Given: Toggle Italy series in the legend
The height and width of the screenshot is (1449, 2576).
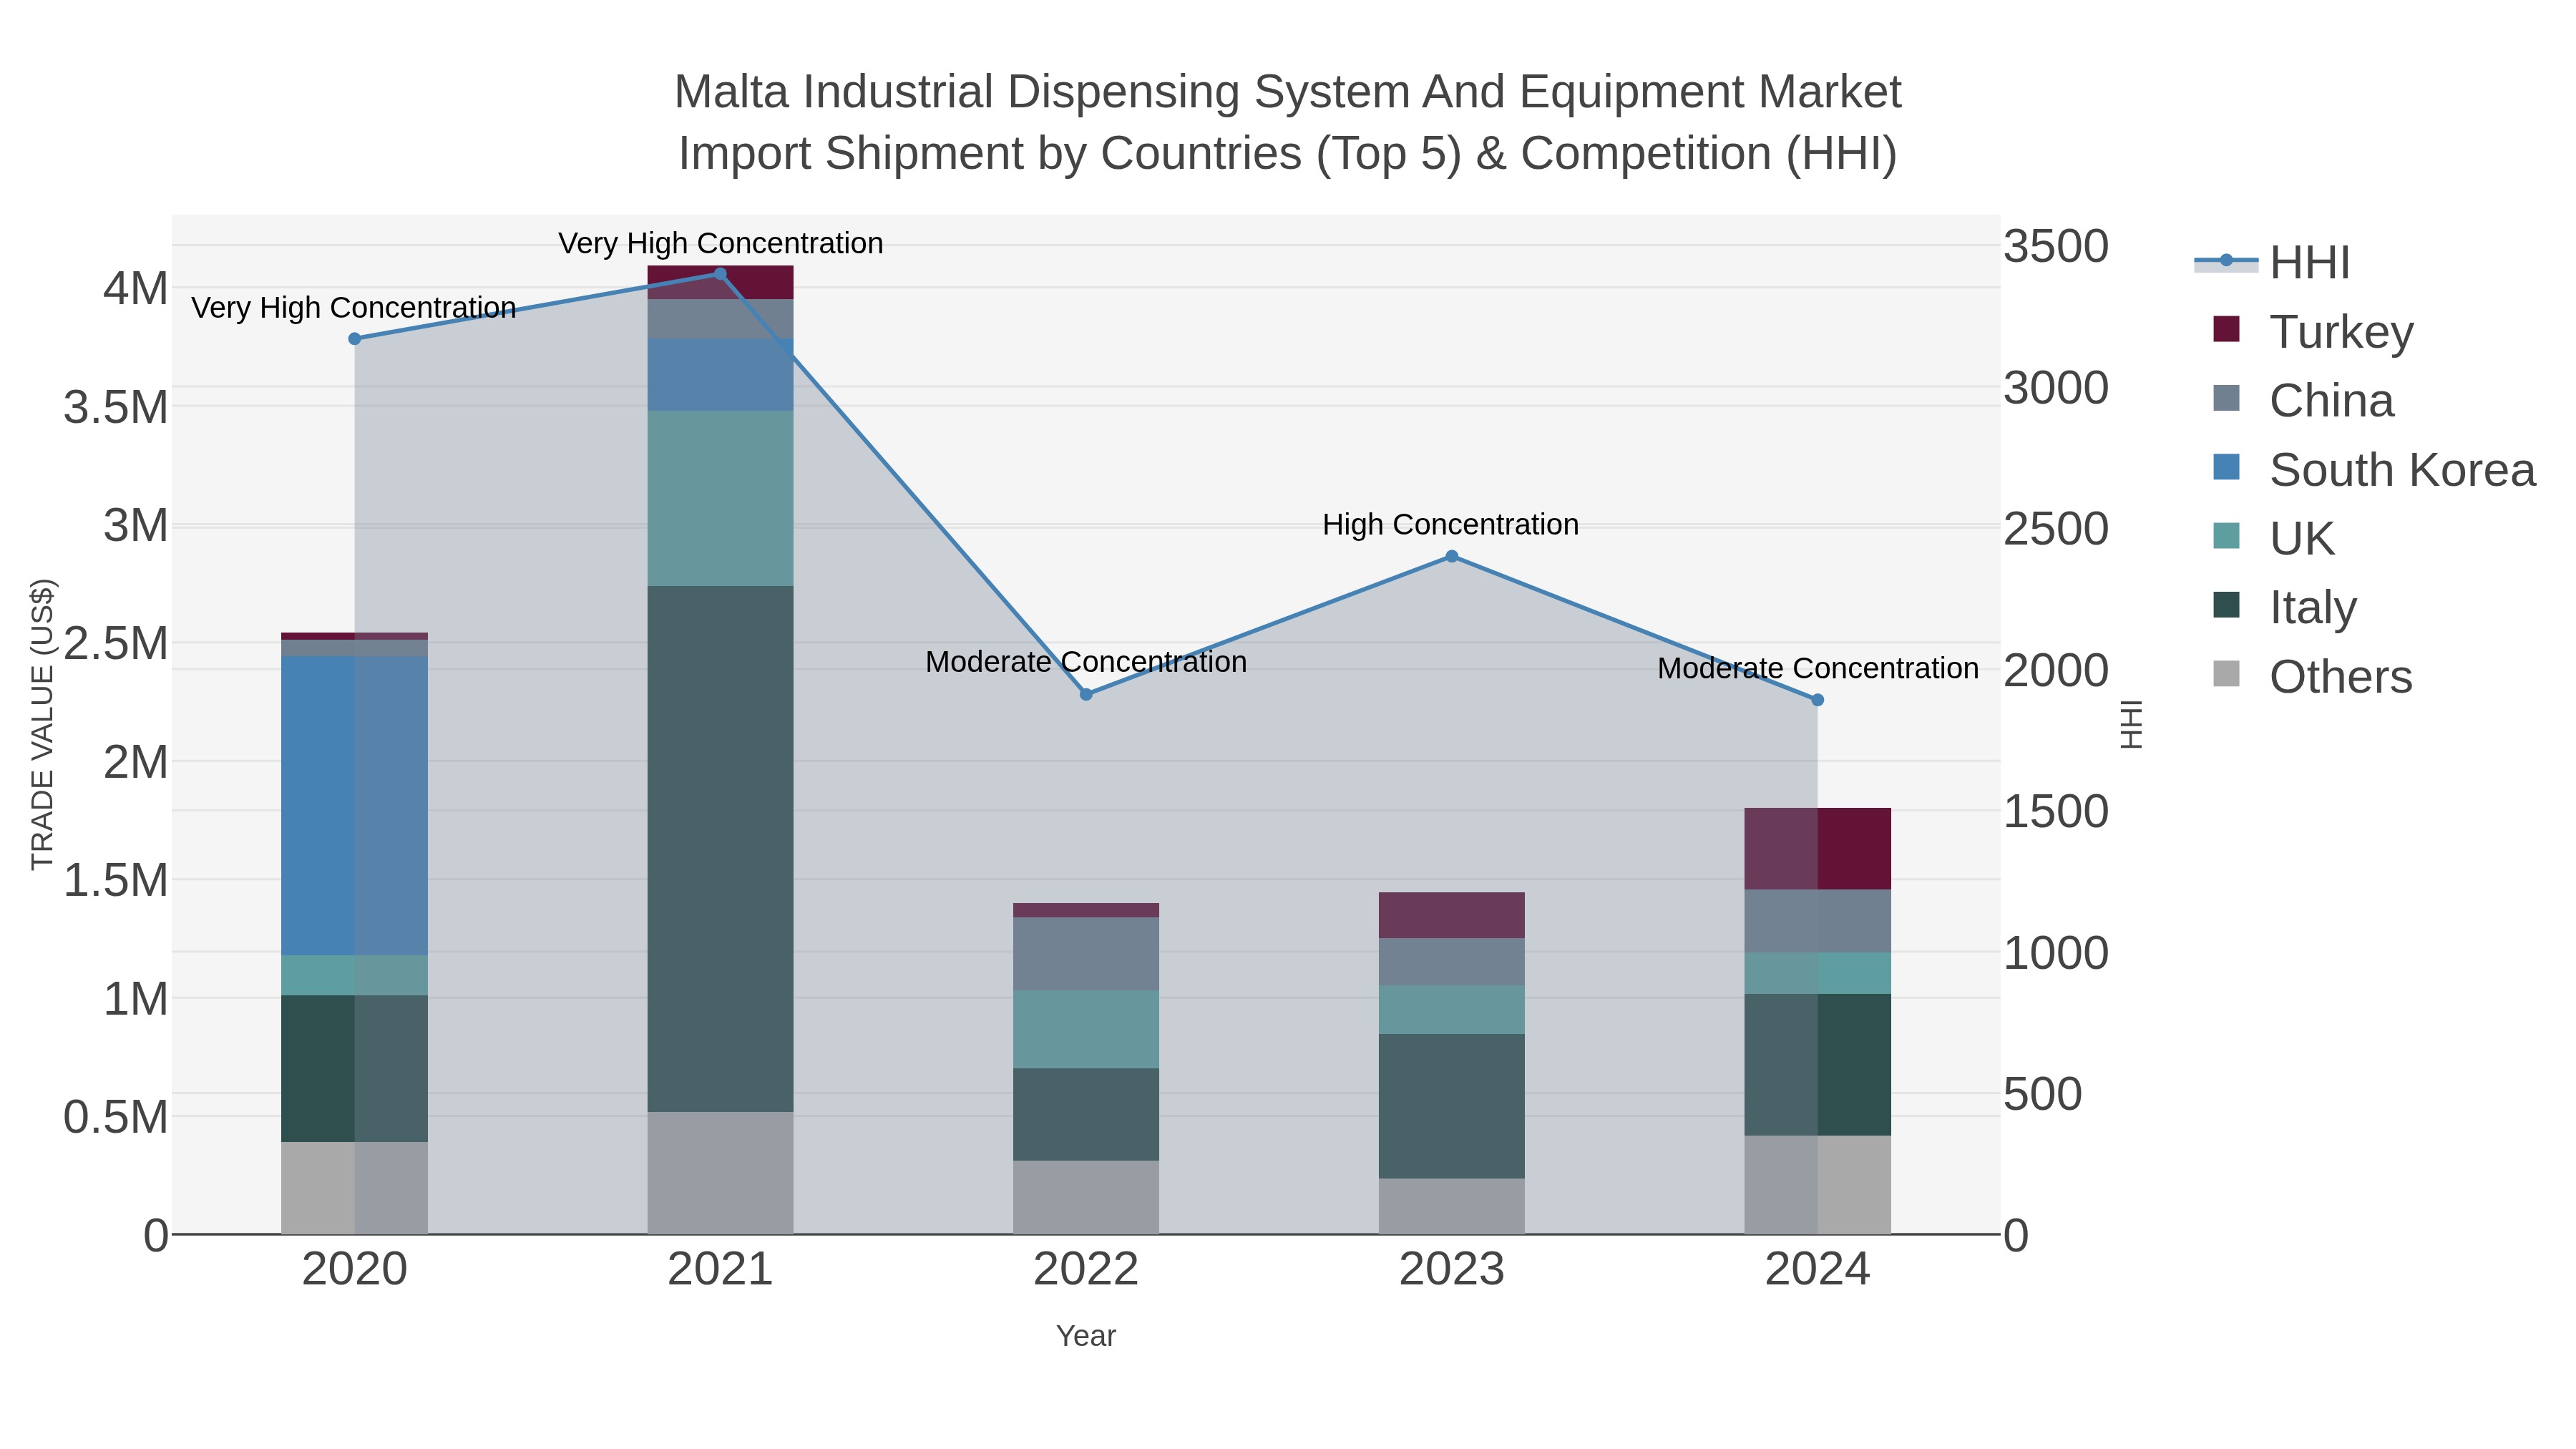Looking at the screenshot, I should 2285,607.
